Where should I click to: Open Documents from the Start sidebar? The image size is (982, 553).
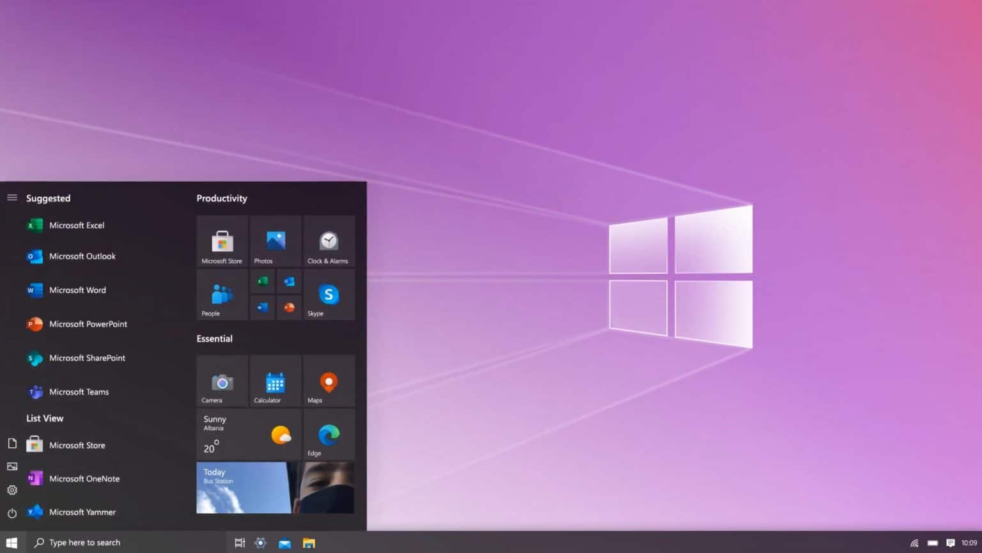(12, 443)
